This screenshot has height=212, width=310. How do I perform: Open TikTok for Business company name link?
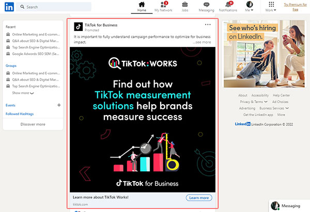pos(101,25)
